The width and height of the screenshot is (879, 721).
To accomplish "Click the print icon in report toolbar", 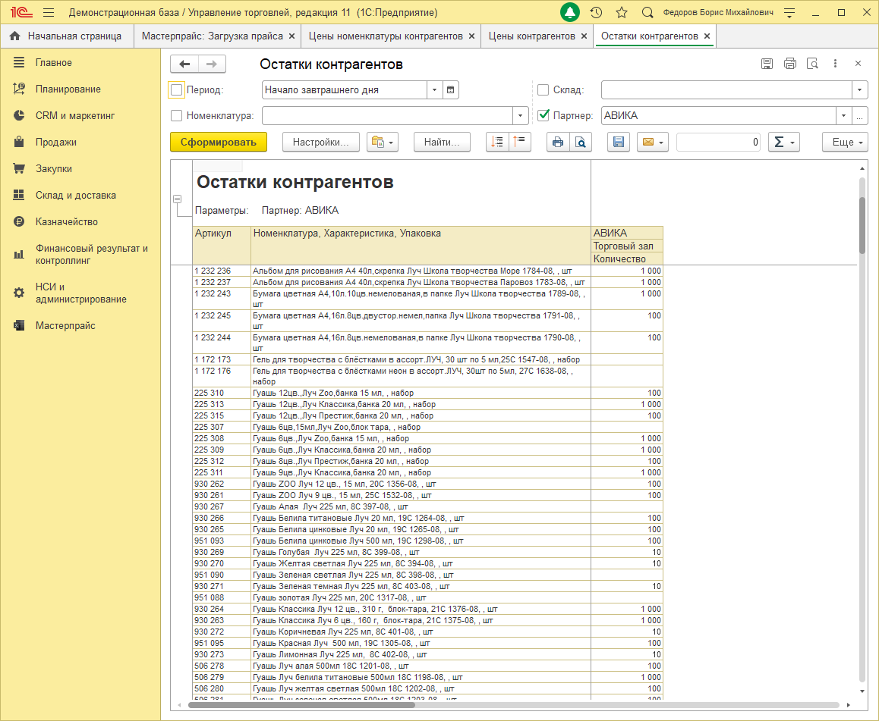I will pyautogui.click(x=558, y=142).
